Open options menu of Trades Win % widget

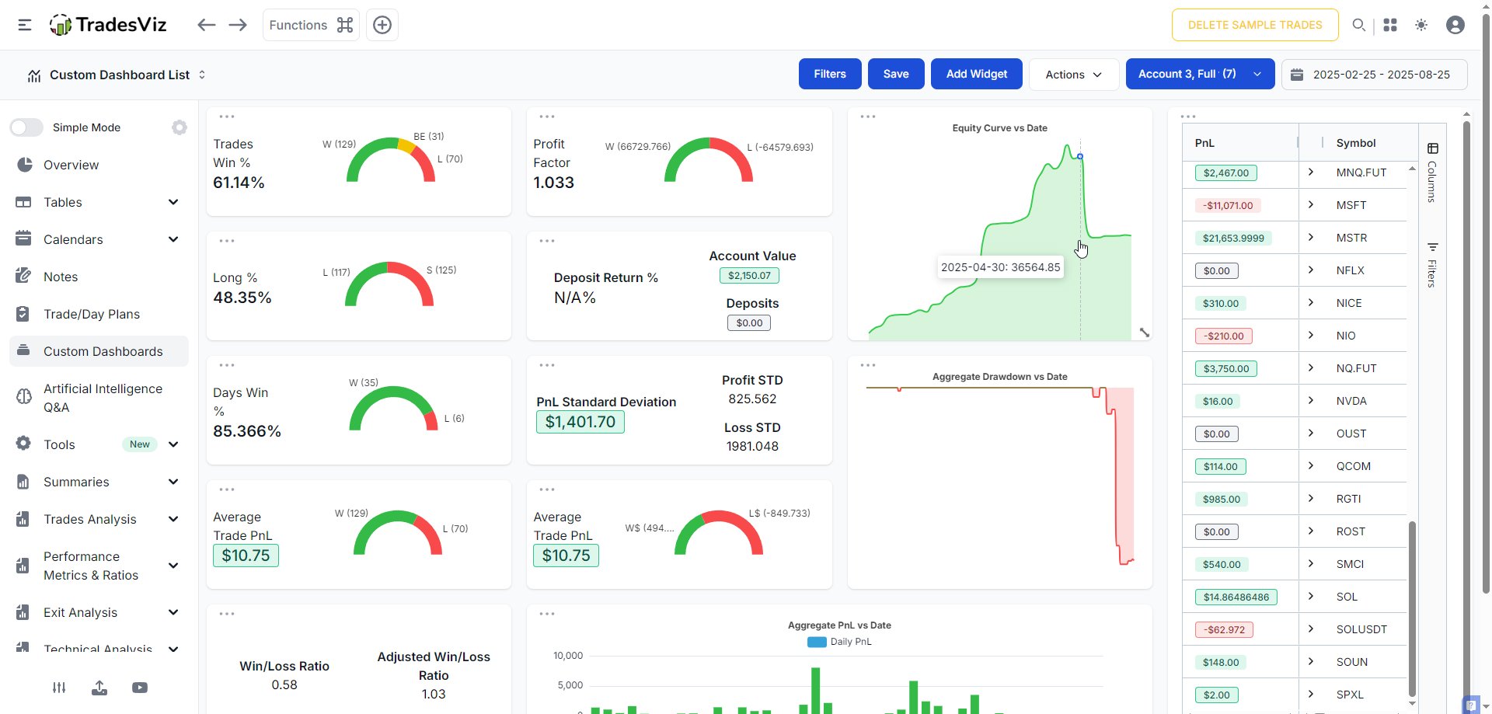tap(227, 117)
